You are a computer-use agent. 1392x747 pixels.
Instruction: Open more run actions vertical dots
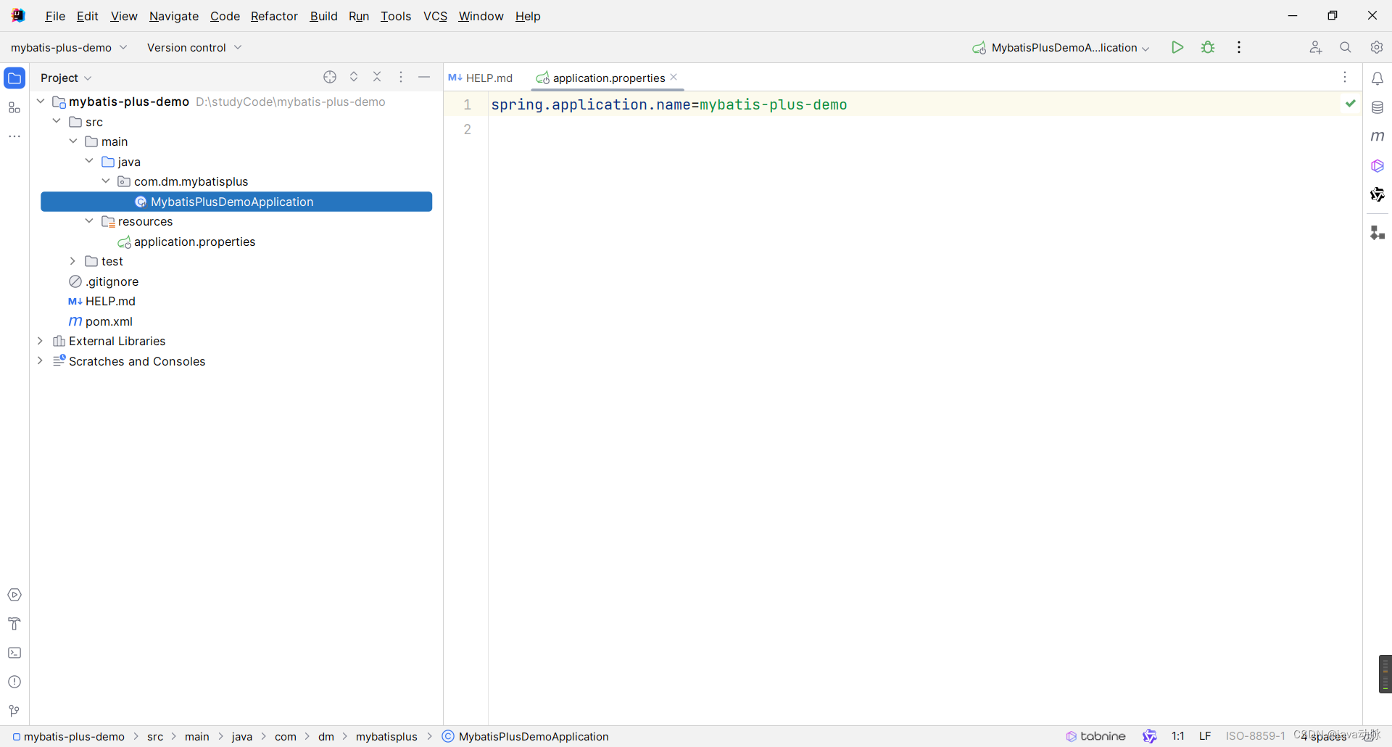pyautogui.click(x=1239, y=47)
